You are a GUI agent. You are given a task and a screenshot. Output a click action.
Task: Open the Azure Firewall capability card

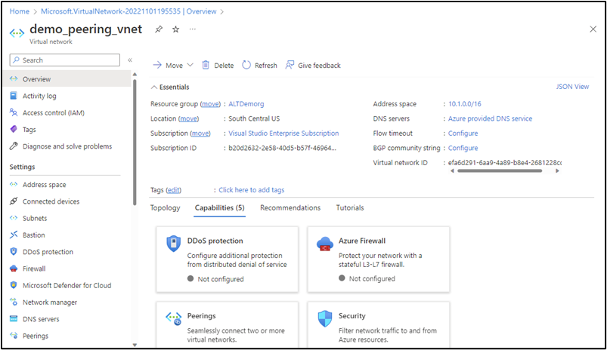[x=379, y=259]
